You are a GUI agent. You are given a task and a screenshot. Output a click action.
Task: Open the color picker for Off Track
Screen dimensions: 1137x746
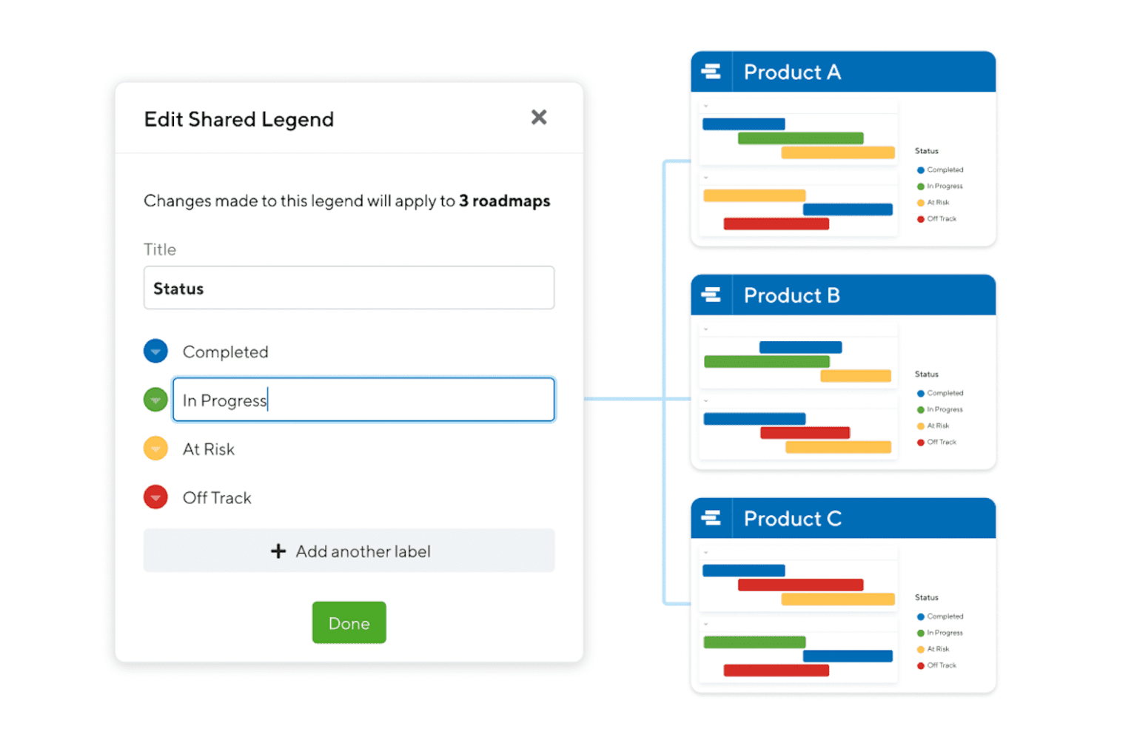pos(155,497)
